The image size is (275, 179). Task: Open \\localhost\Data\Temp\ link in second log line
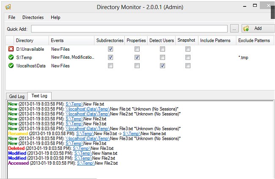pos(88,109)
